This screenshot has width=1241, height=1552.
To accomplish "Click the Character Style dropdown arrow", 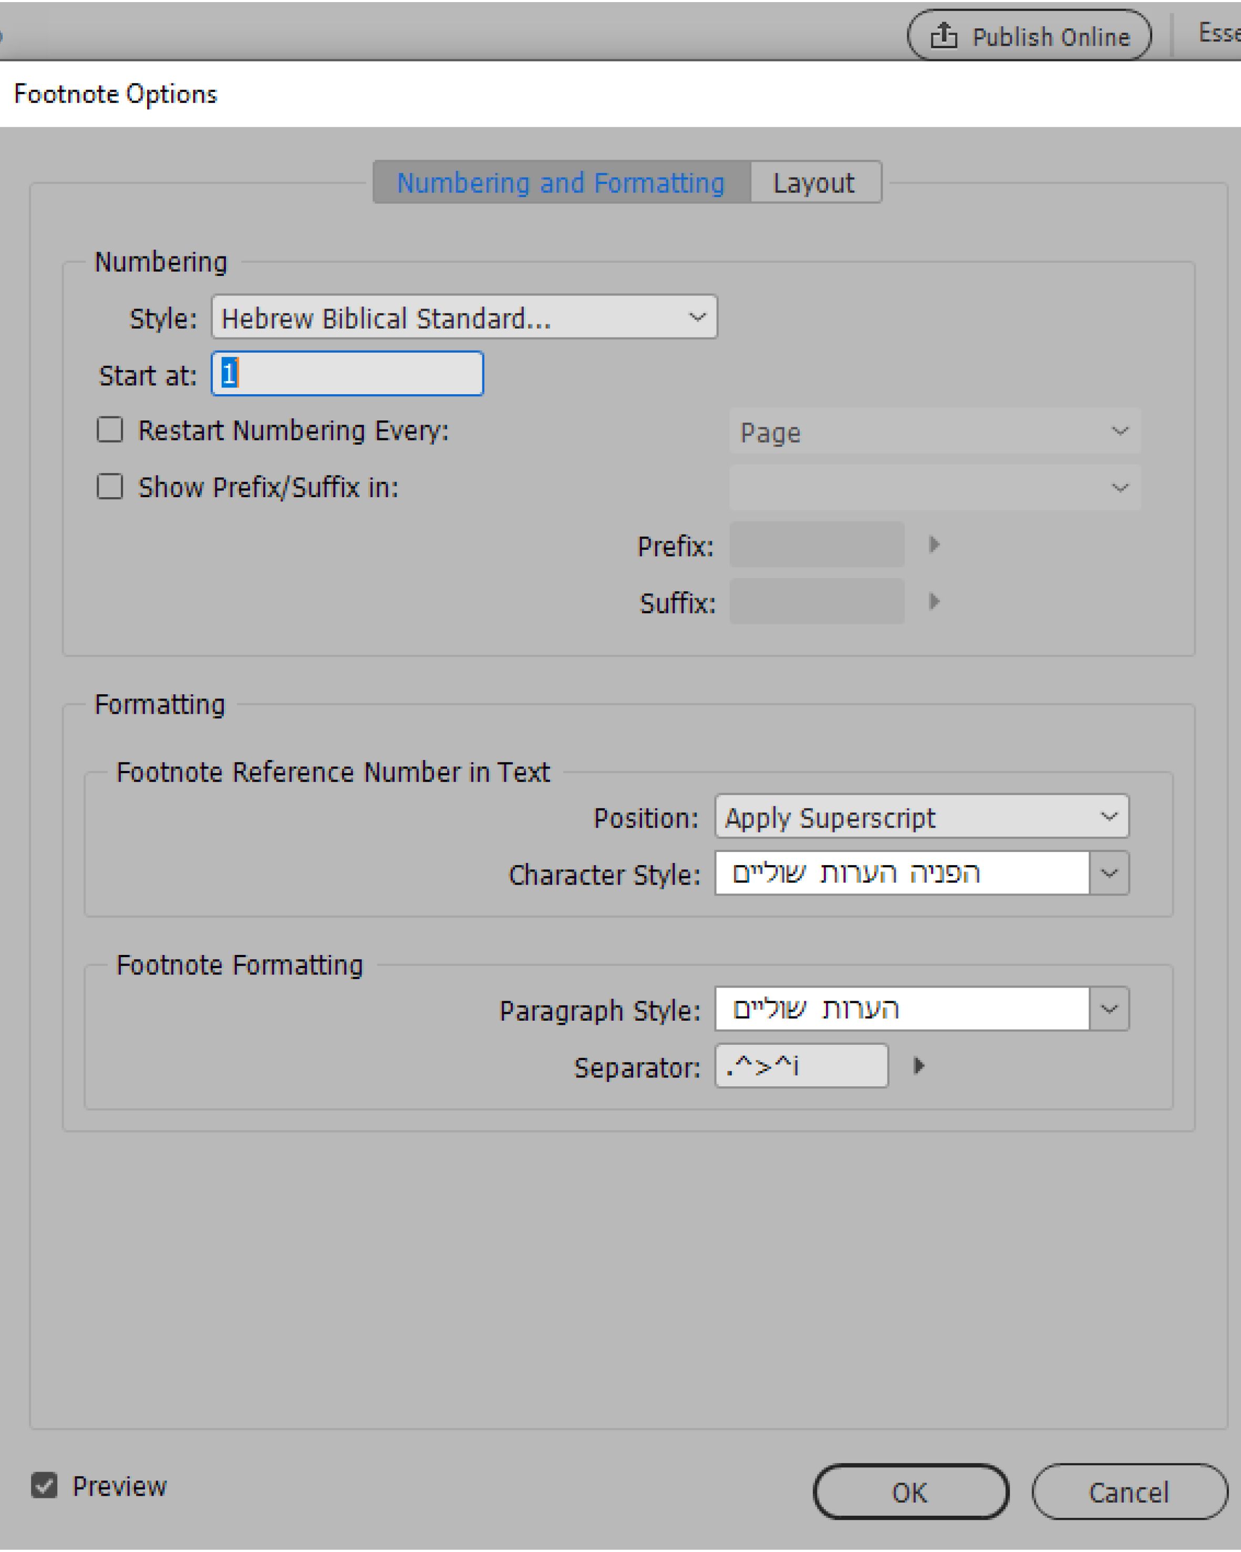I will click(x=1109, y=874).
